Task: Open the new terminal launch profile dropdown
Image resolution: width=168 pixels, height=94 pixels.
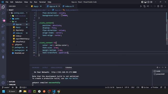Action: coord(160,67)
